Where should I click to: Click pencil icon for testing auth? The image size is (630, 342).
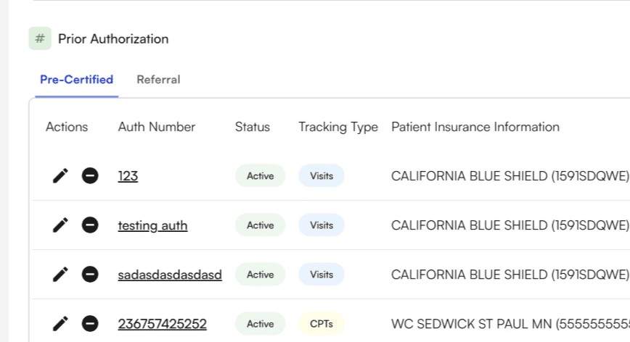coord(61,225)
